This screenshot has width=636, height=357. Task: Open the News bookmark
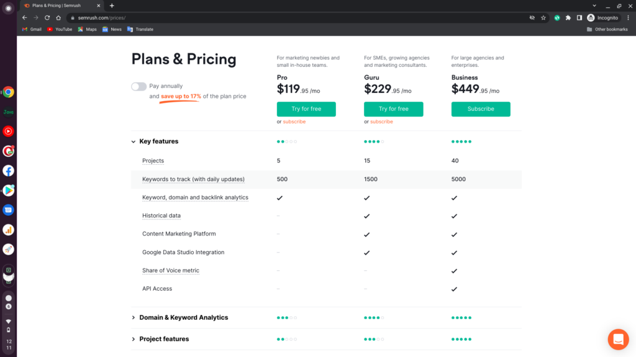click(x=112, y=29)
